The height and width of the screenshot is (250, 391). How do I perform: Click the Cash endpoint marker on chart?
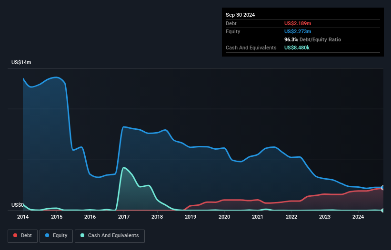[x=383, y=211]
